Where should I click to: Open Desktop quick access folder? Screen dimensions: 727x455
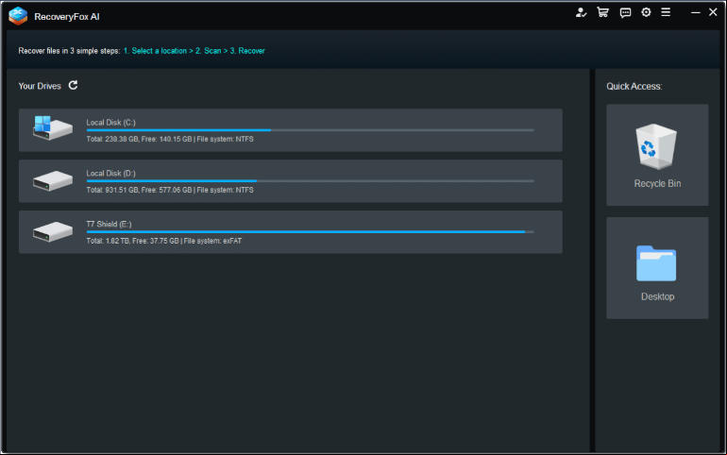657,268
